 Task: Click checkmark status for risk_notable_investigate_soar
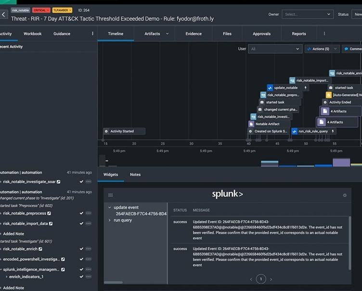[x=81, y=182]
